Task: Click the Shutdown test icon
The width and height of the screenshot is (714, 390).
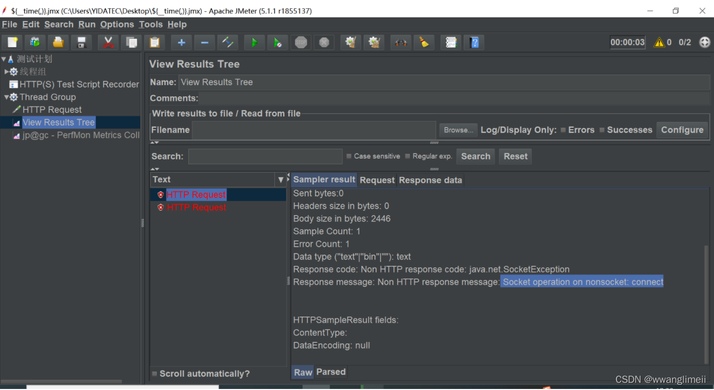Action: click(324, 43)
